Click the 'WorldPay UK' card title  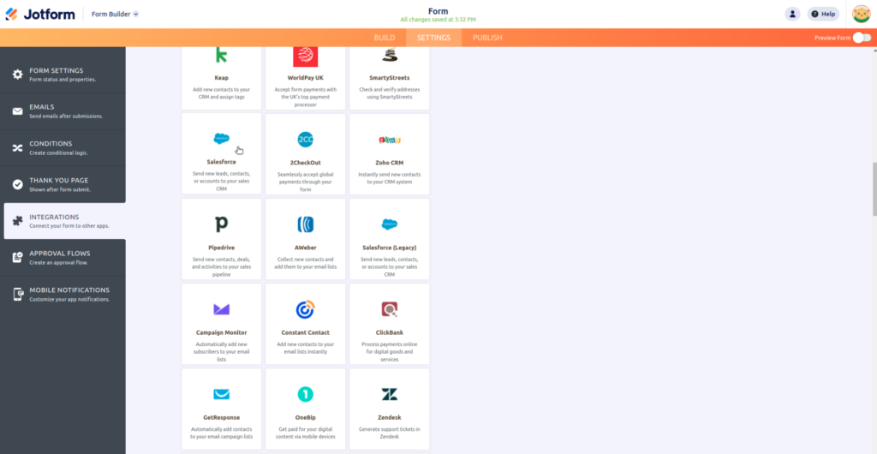pos(306,78)
